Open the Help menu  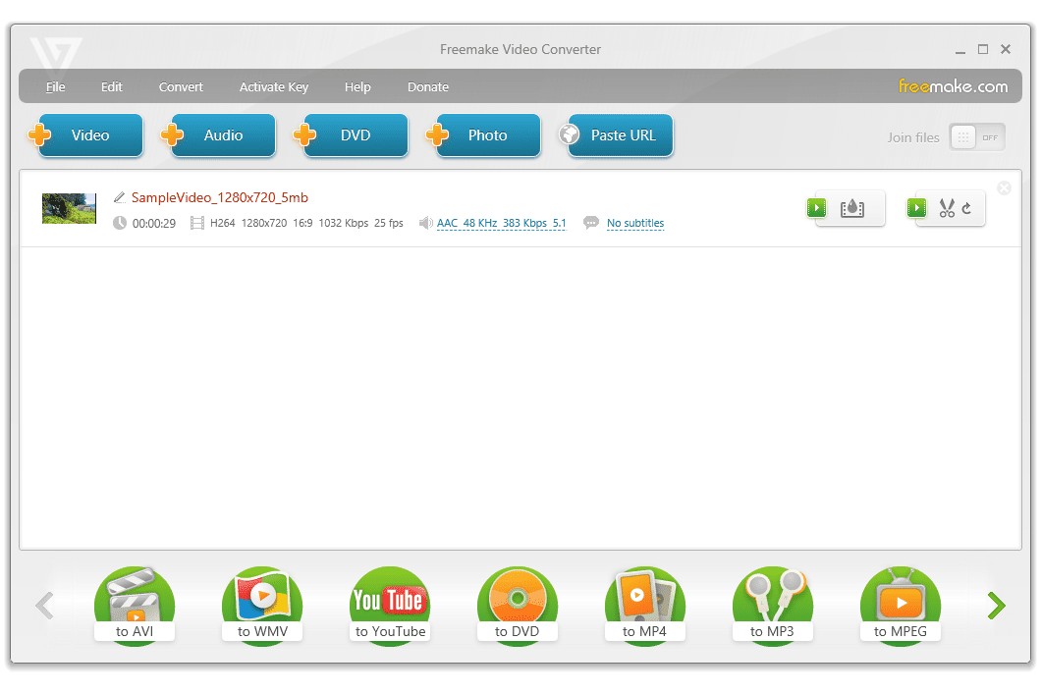click(357, 86)
